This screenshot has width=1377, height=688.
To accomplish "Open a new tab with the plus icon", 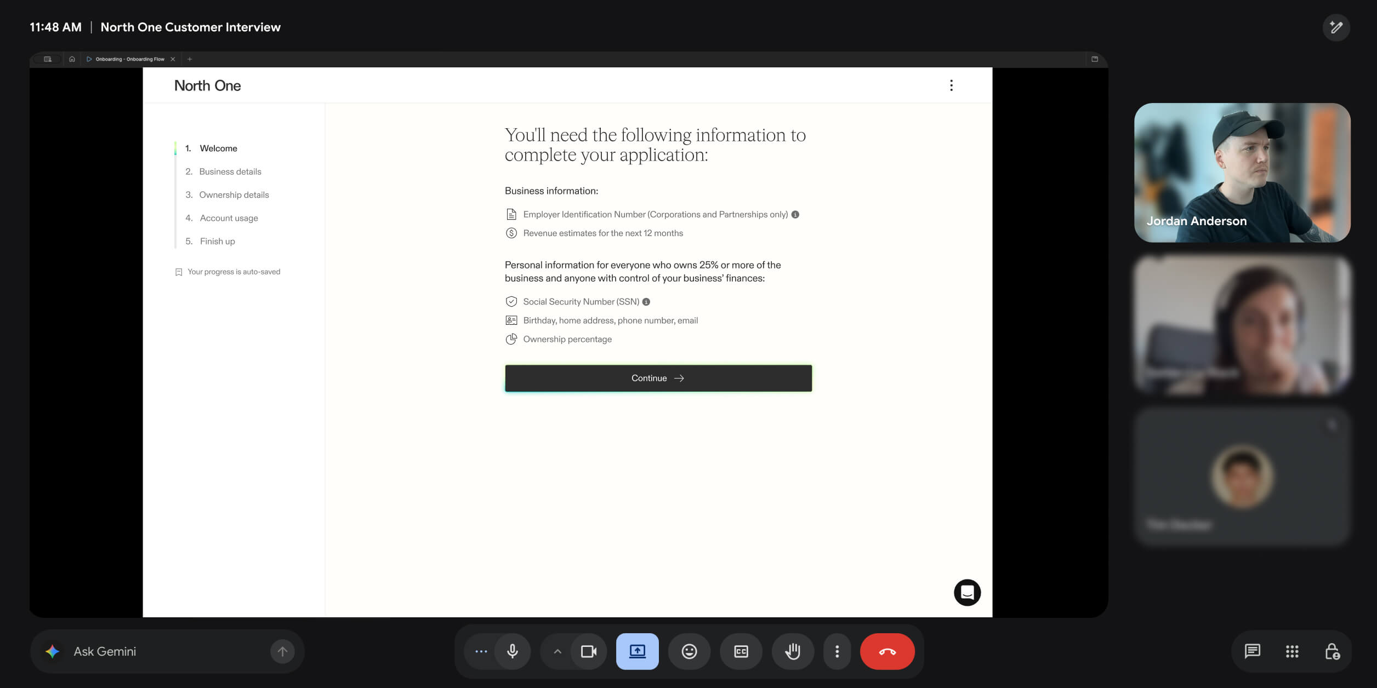I will [190, 59].
